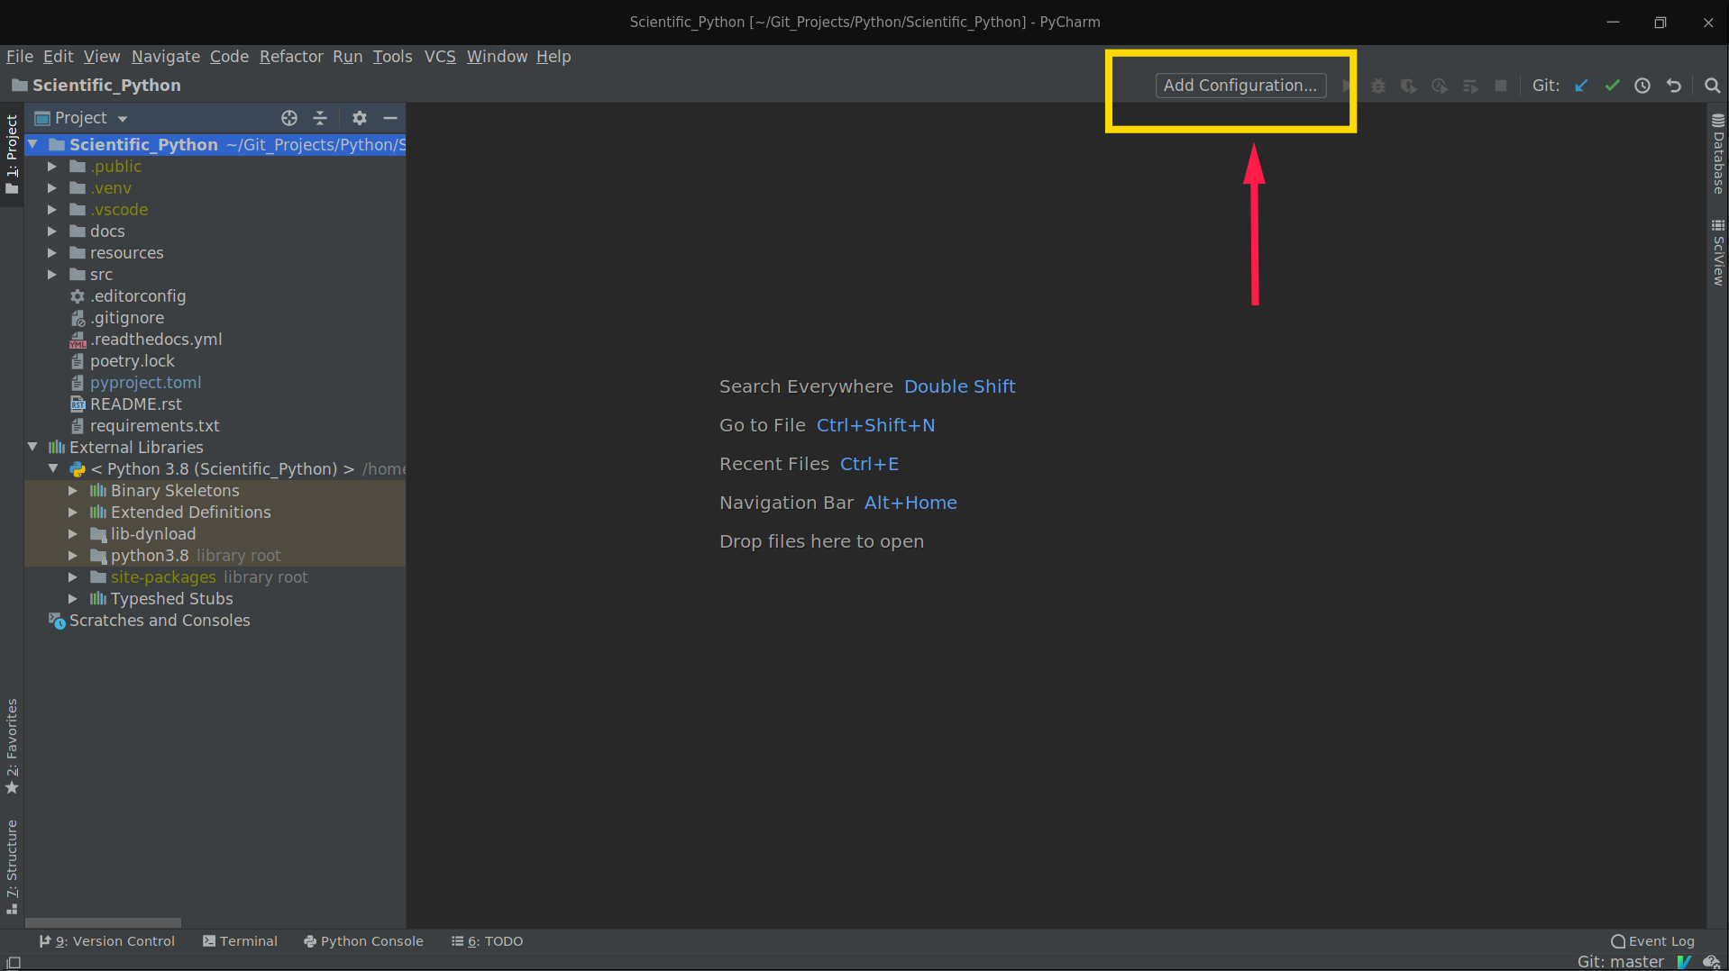Click Run with Coverage icon

[1409, 86]
